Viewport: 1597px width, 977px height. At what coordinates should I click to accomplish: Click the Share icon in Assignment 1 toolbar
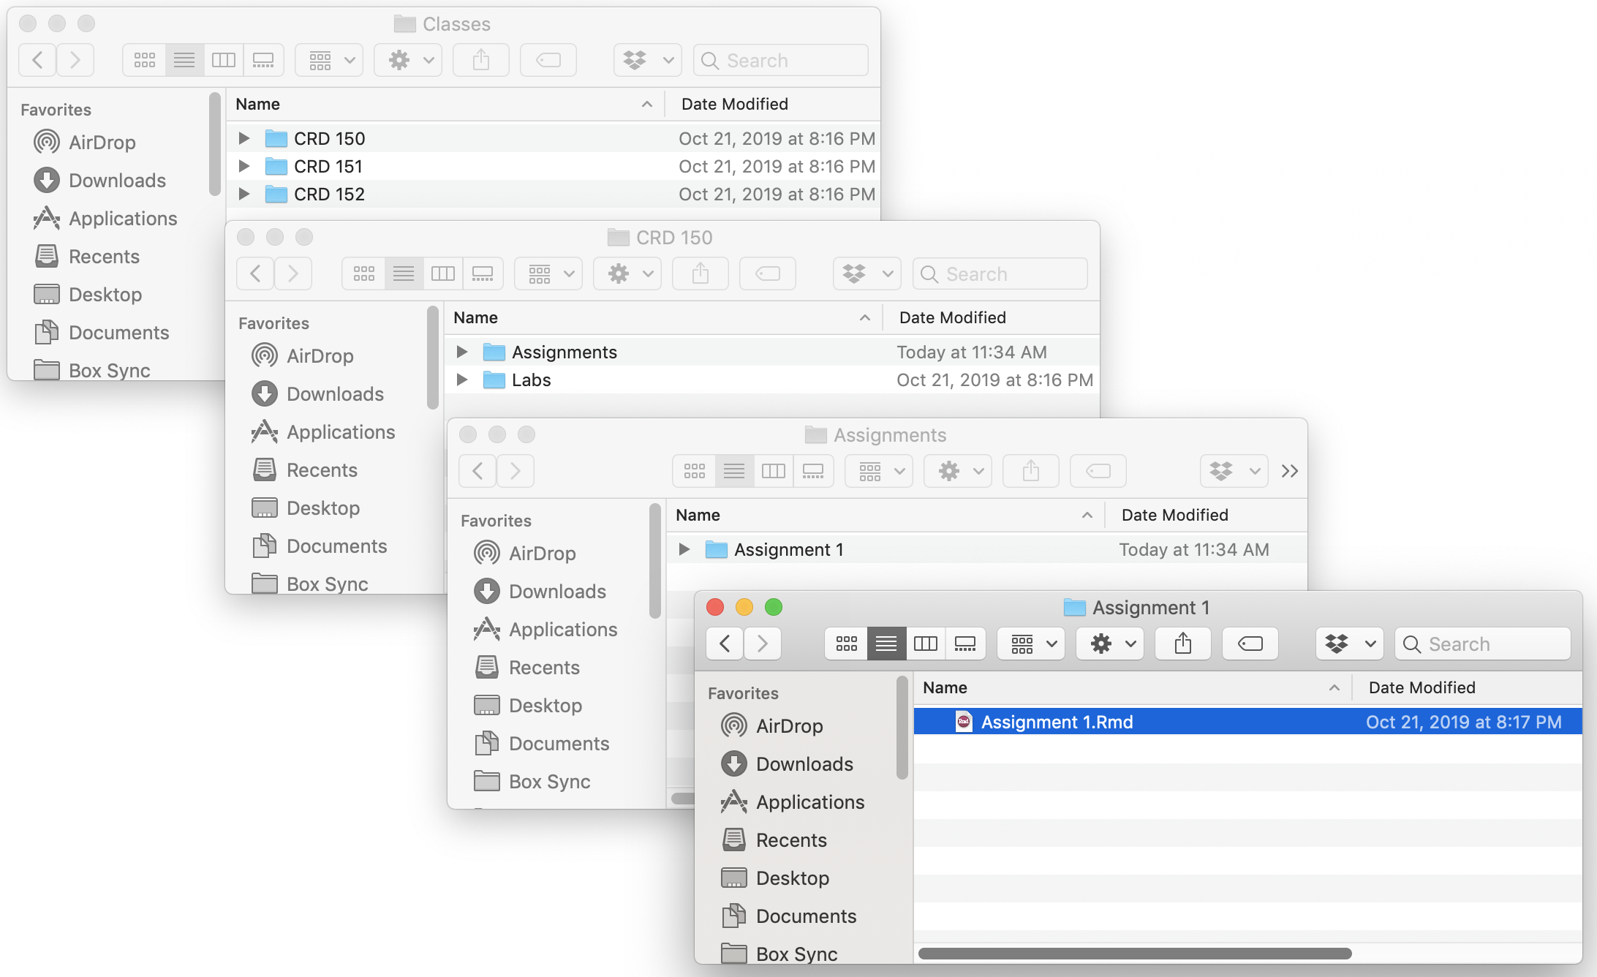[1182, 644]
